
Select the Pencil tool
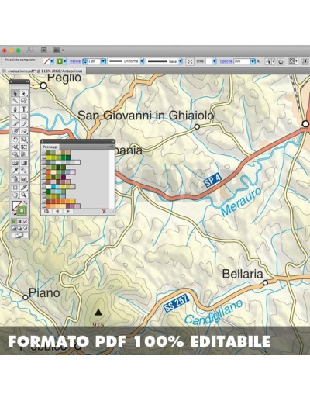pos(24,124)
